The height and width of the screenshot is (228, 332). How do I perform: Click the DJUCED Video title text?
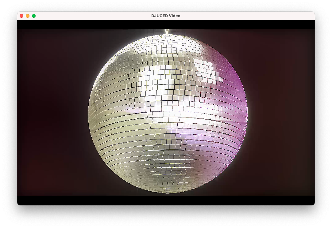tap(166, 16)
